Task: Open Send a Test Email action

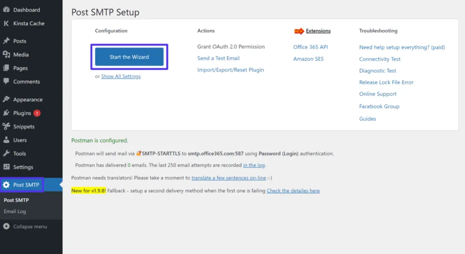Action: 218,58
